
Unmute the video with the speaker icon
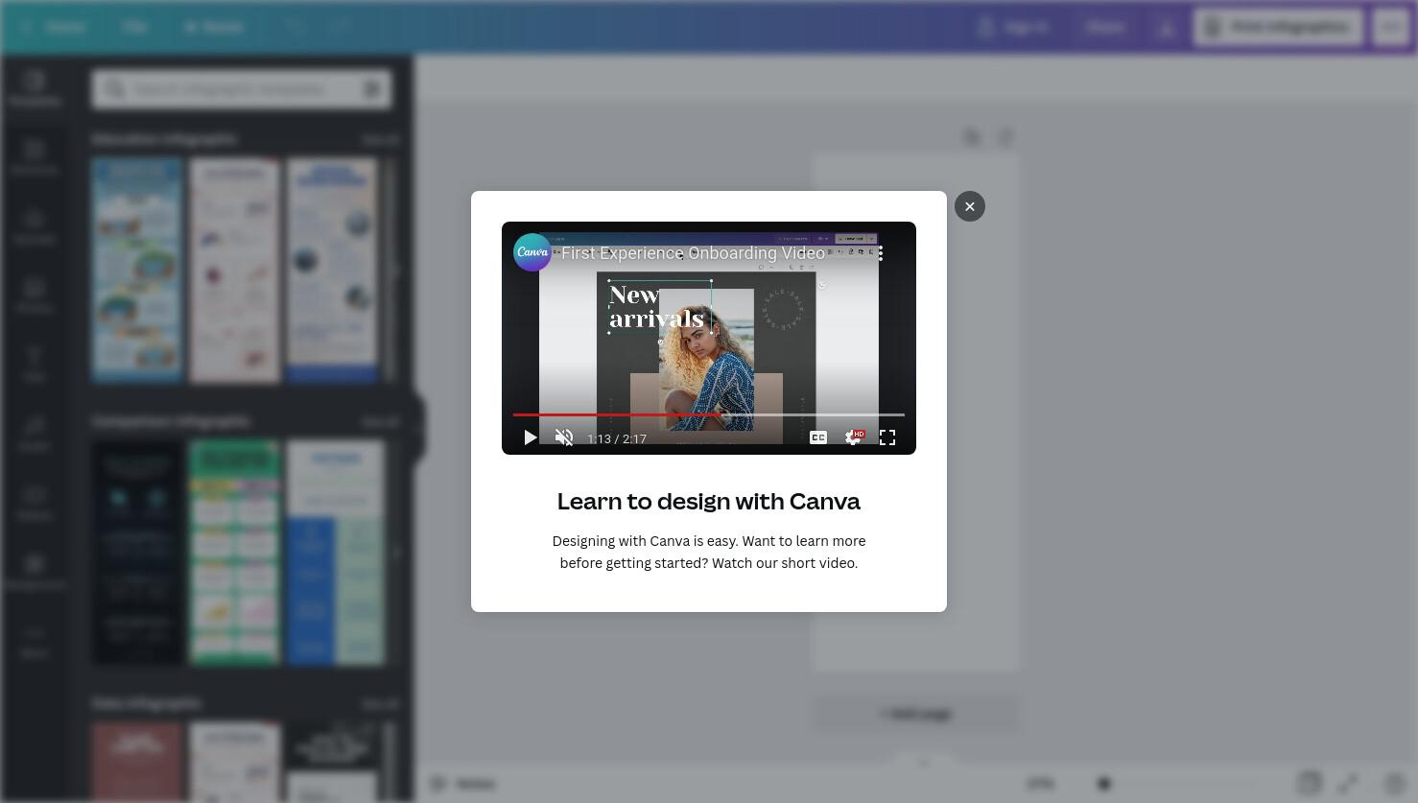[x=564, y=437]
